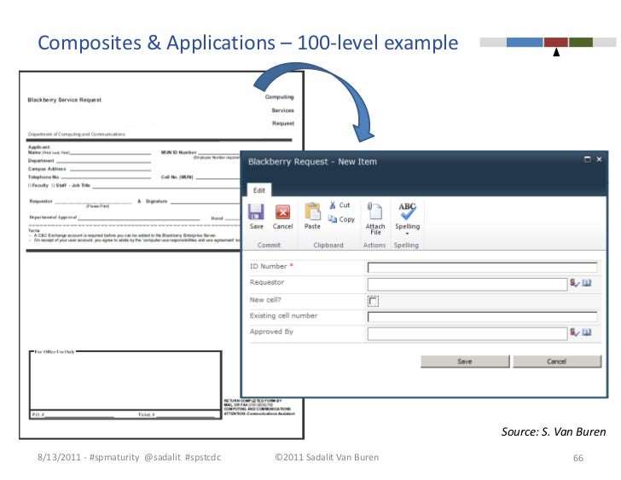Click the 'Clipboard' ribbon group label

(328, 245)
